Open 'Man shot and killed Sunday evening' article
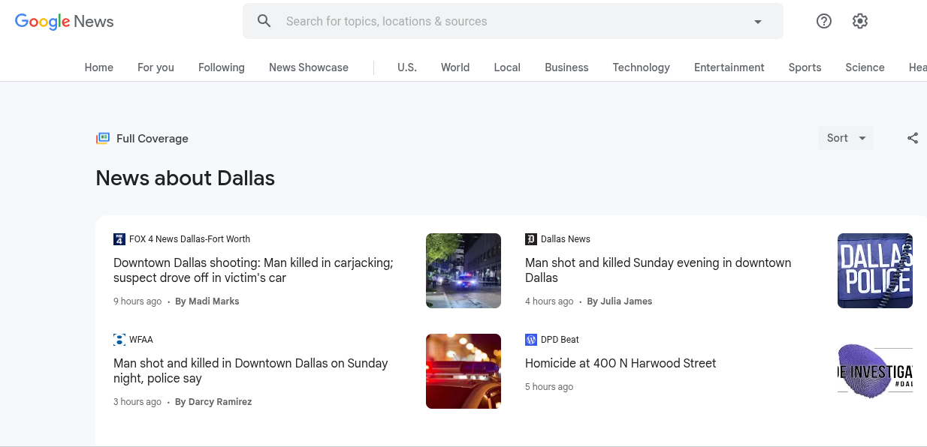The width and height of the screenshot is (927, 447). 658,270
